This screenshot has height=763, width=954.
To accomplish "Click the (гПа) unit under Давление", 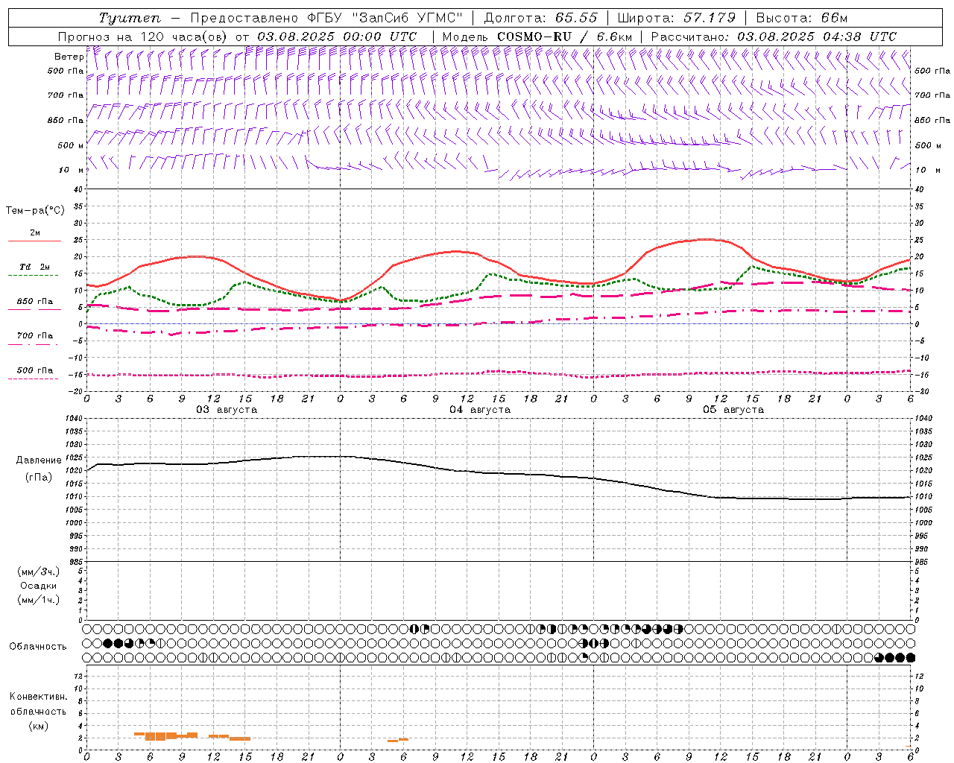I will click(x=39, y=478).
